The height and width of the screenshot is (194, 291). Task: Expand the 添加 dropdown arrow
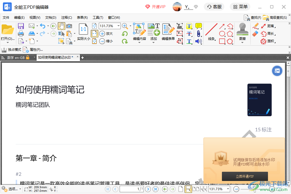tap(153, 43)
